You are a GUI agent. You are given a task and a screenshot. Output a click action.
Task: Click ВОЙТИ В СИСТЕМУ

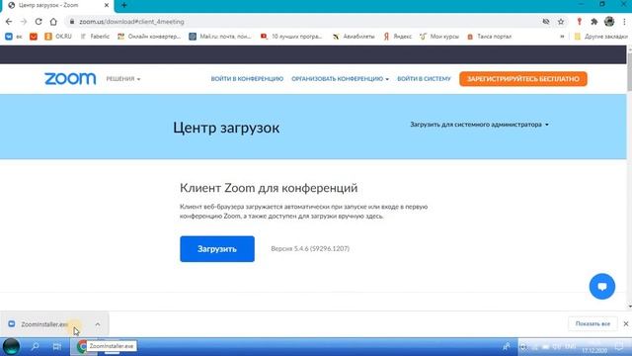point(424,79)
